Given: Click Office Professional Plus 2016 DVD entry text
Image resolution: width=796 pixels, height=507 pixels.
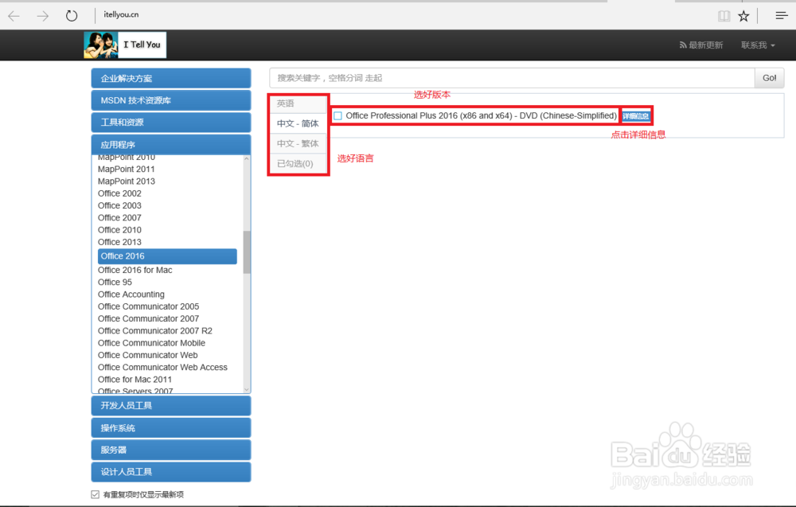Looking at the screenshot, I should click(482, 115).
